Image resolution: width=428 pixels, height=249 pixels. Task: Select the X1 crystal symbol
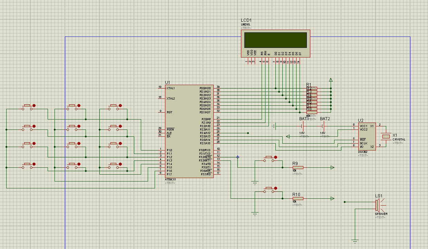pos(385,136)
